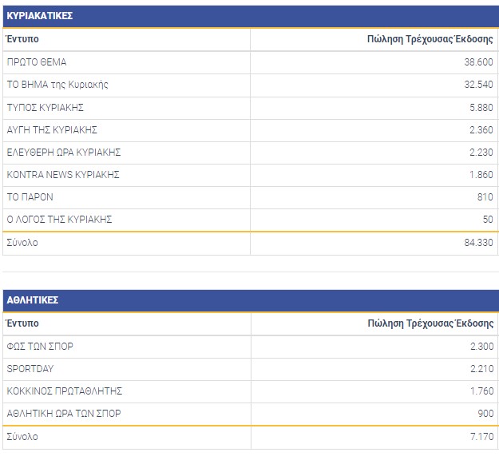Click Ο ΛΟΓΟΣ ΤΗΣ ΚΥΡΙΑΚΗΣ cell
The height and width of the screenshot is (468, 499).
point(59,219)
